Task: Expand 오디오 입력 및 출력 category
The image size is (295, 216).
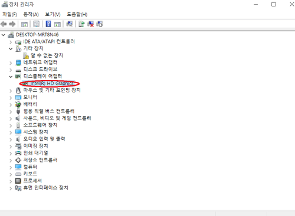Action: (11, 139)
